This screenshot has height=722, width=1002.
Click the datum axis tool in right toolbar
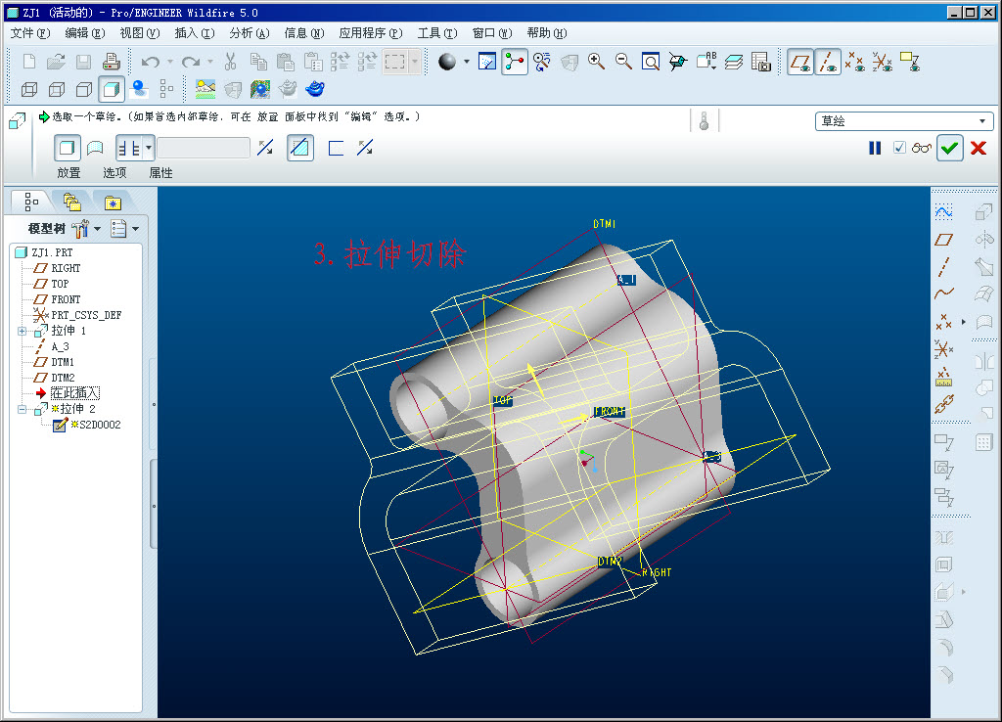click(x=944, y=267)
